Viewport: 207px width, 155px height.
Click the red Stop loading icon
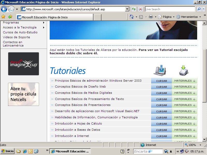pos(141,9)
